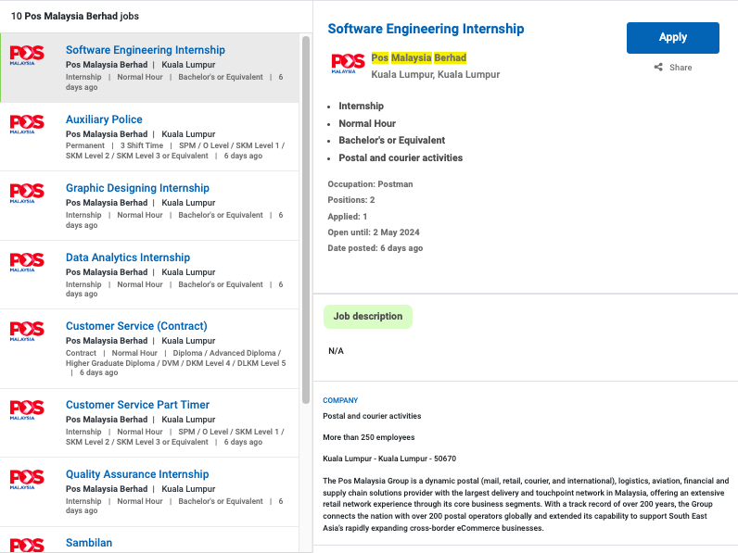View the Customer Service (Contract) job
The image size is (738, 553).
(136, 326)
